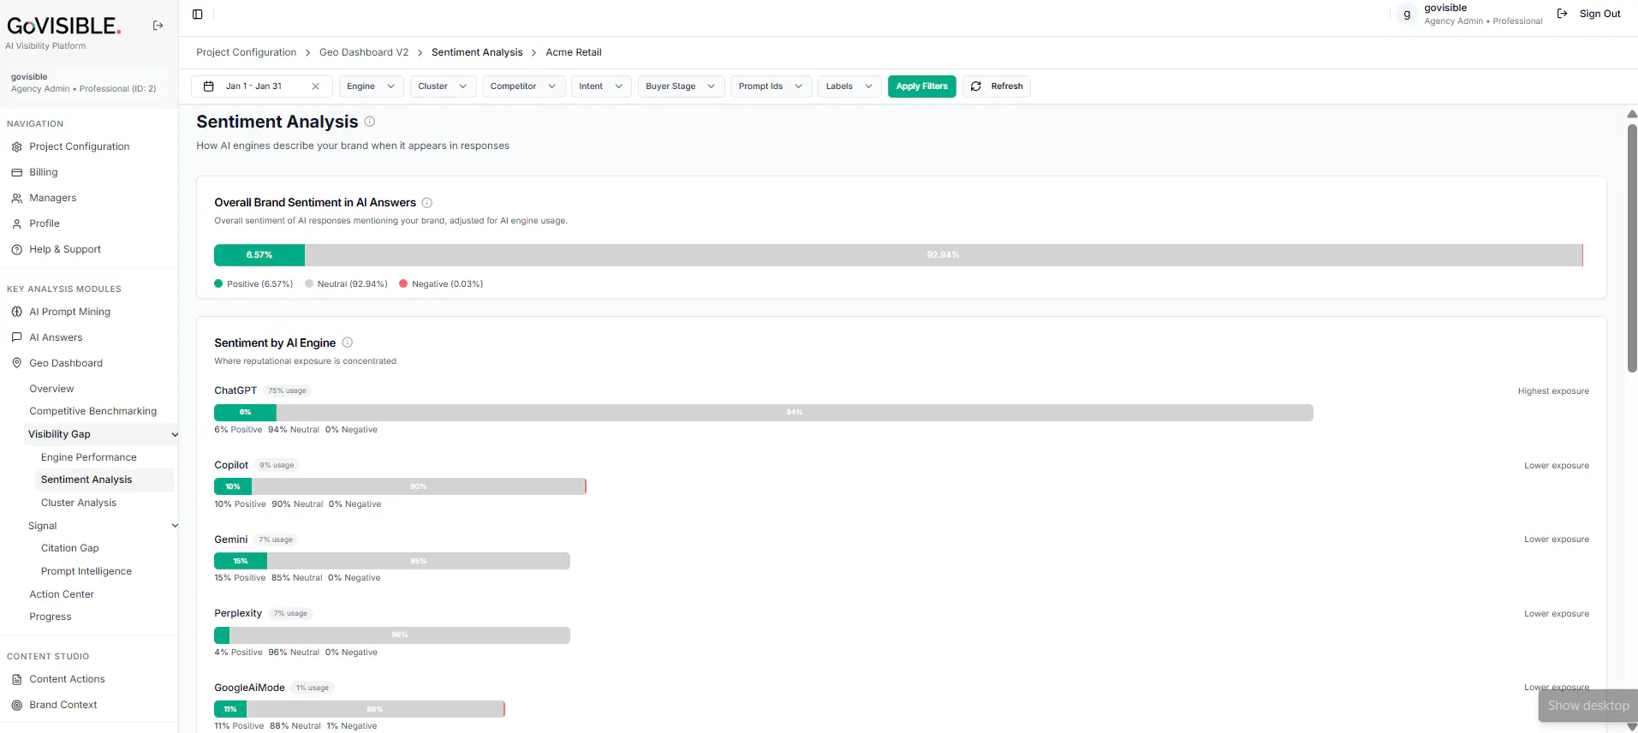Click the page vertical scrollbar thumb
1638x733 pixels.
(x=1632, y=248)
